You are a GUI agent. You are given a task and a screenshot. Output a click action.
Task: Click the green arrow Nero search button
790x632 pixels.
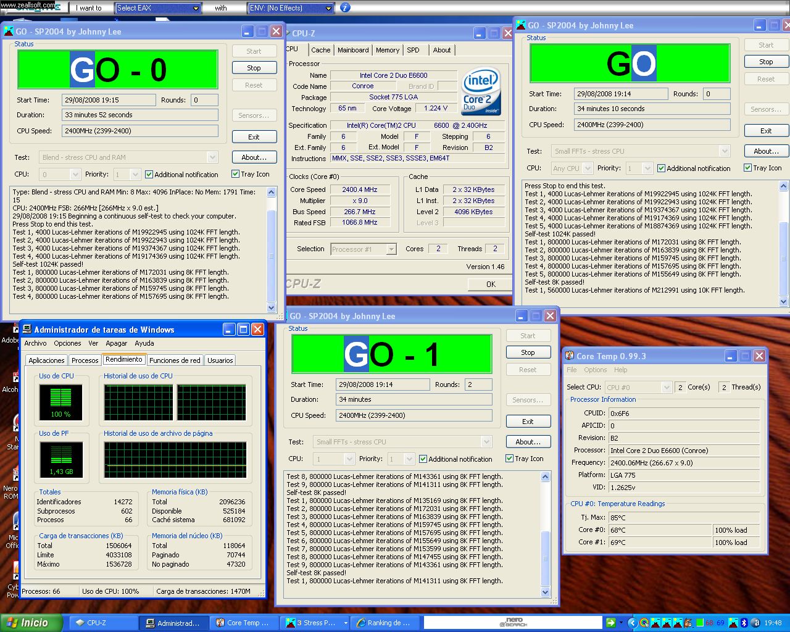(x=610, y=623)
